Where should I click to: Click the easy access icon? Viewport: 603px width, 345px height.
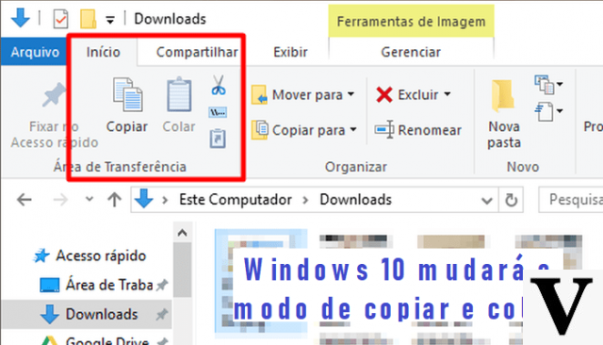coord(545,111)
